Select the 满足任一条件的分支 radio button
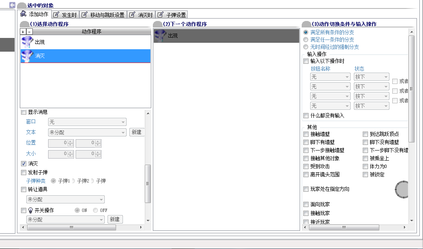 coord(306,40)
